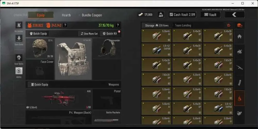Select 7.62x39 BP ammo in fourth storage row
Image resolution: width=258 pixels, height=129 pixels.
(156, 79)
